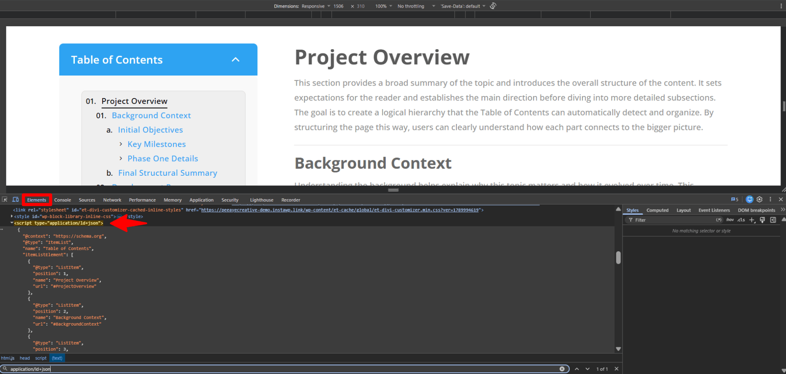Open the issues counter showing 5
Viewport: 786px width, 374px height.
coord(735,200)
